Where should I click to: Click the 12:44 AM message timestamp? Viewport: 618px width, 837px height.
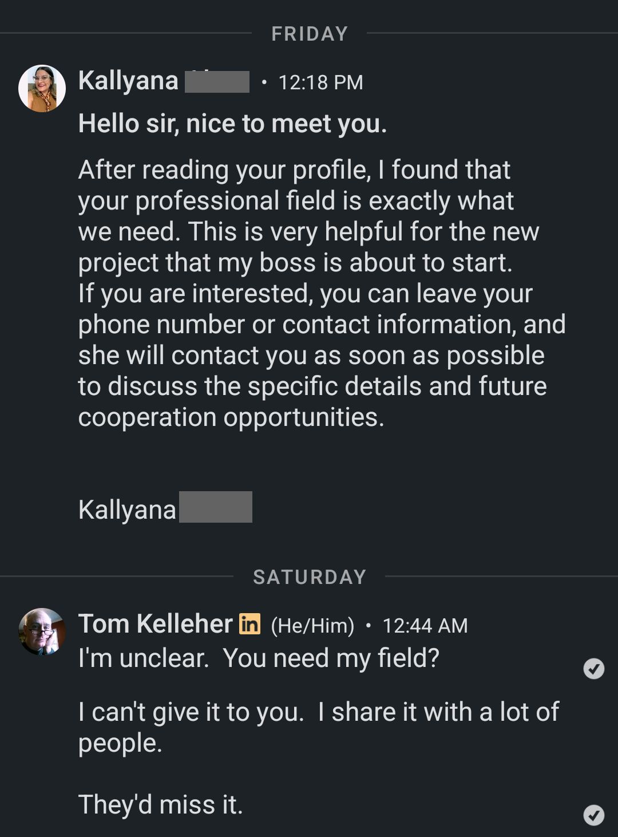click(x=425, y=625)
